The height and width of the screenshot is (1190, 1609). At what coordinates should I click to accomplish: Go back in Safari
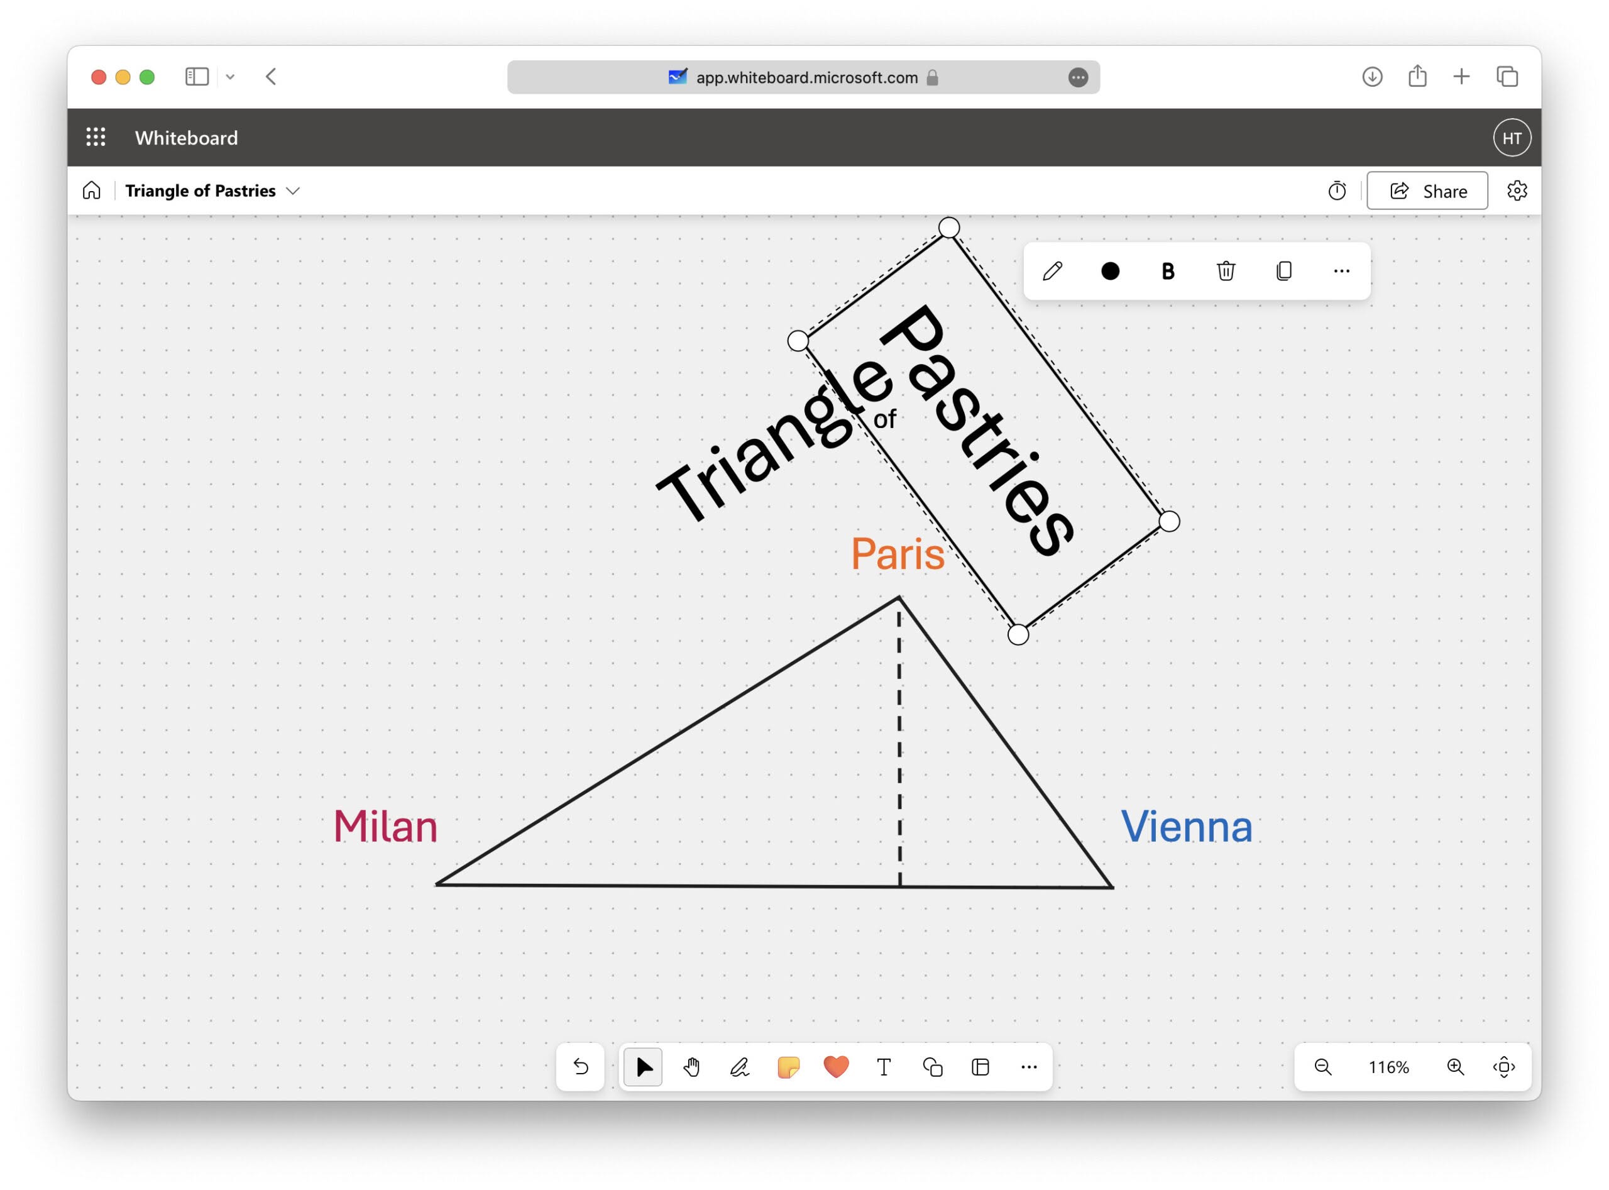tap(271, 76)
